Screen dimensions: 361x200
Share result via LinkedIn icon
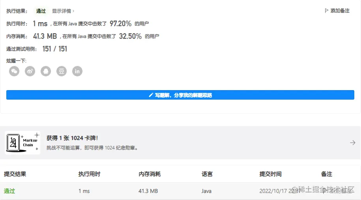[x=77, y=71]
